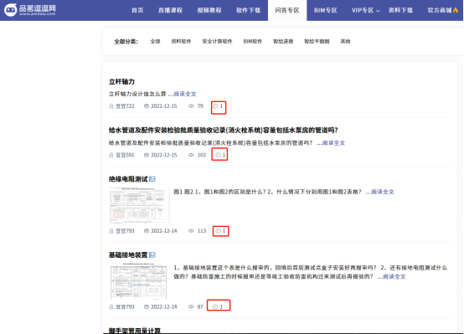Click comment icon on 给水管道 question
Image resolution: width=464 pixels, height=334 pixels.
coord(218,155)
